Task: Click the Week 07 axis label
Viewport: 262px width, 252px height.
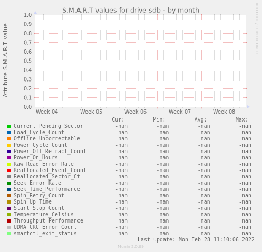Action: coord(180,112)
